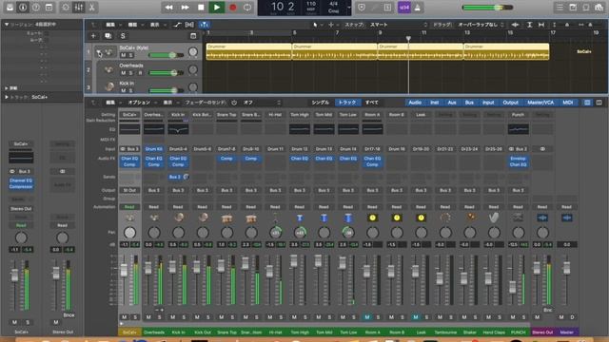
Task: Toggle Cycle mode
Action: coord(247,7)
